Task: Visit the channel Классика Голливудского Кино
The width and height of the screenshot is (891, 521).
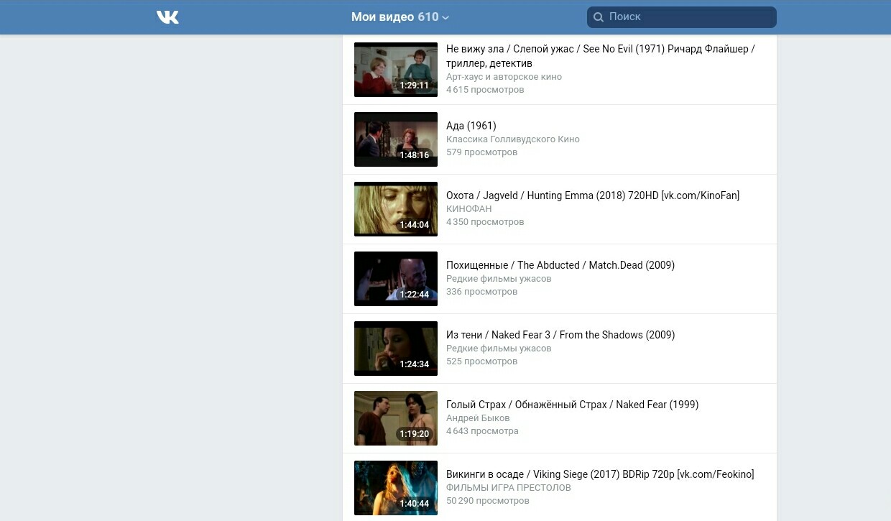Action: (513, 139)
